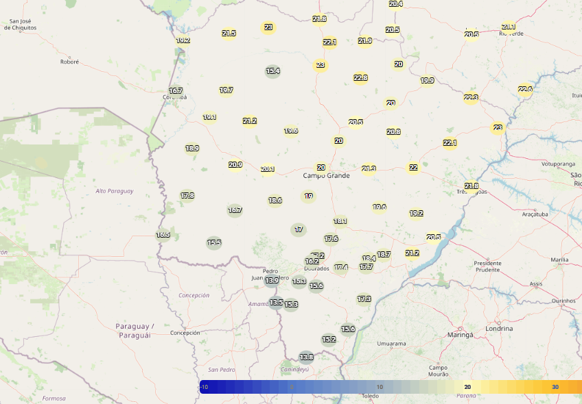Open the 13.8 station marker
Viewport: 582px width, 404px height.
click(306, 357)
